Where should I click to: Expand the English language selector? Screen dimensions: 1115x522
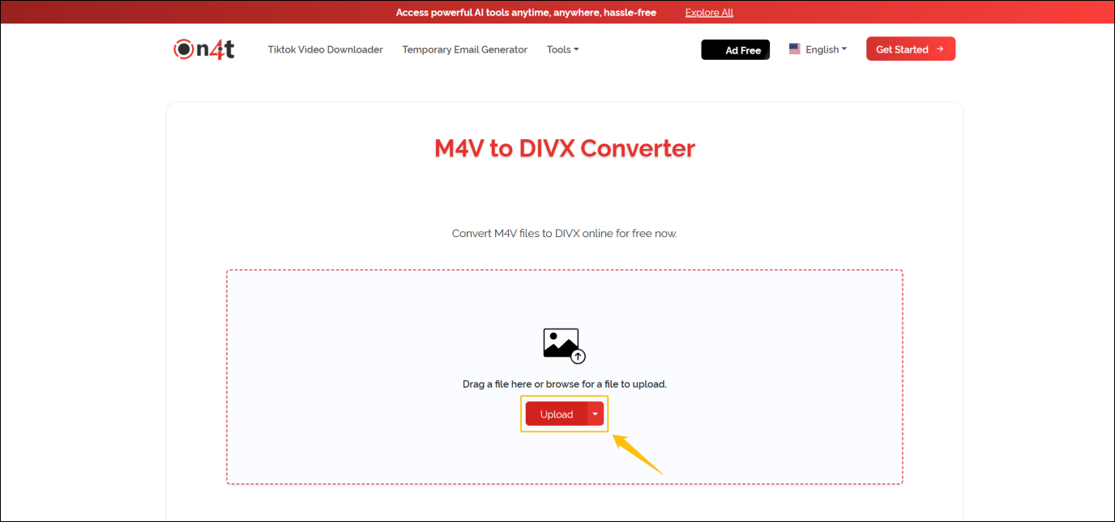click(x=822, y=49)
